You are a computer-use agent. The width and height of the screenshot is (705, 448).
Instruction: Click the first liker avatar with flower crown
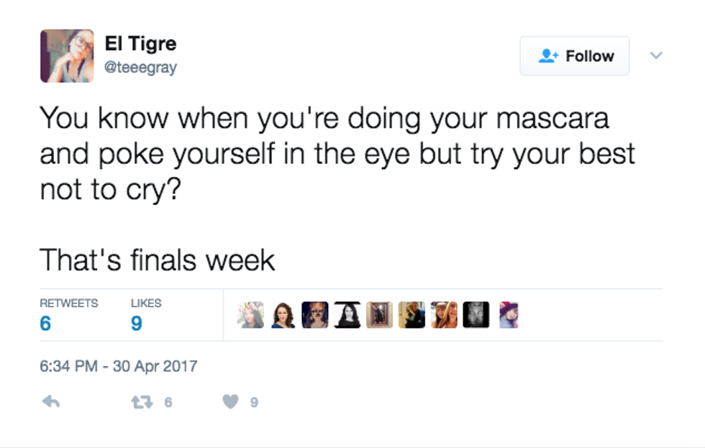[252, 315]
